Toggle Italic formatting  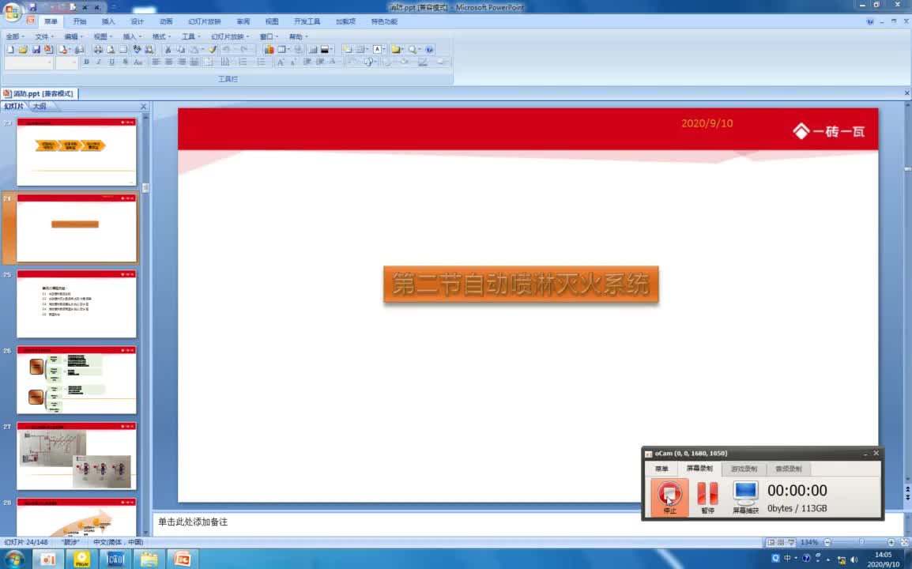tap(99, 62)
